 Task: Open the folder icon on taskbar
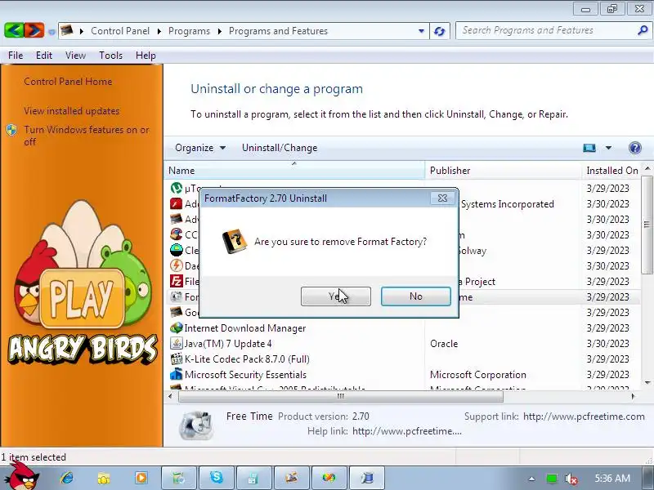click(104, 478)
